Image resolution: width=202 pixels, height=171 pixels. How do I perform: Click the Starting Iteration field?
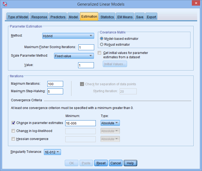point(128,91)
